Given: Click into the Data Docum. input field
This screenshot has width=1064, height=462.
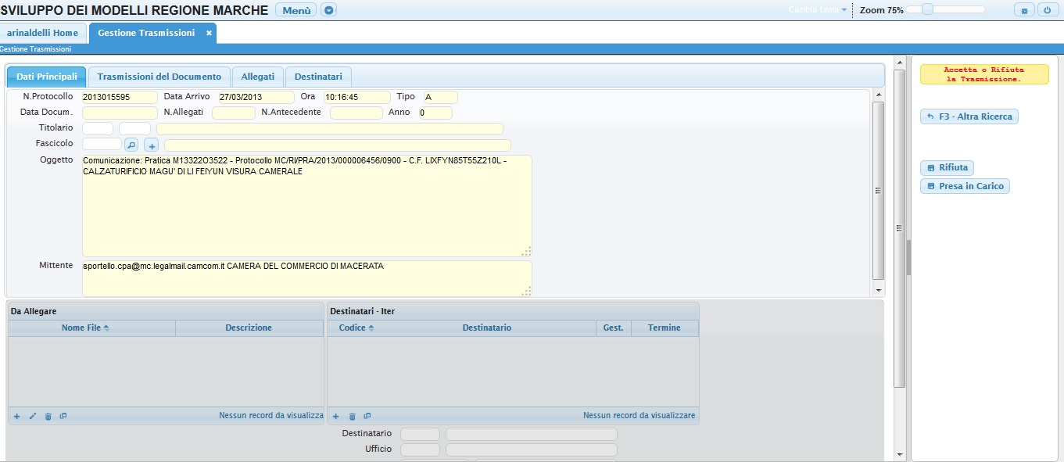Looking at the screenshot, I should [x=120, y=113].
